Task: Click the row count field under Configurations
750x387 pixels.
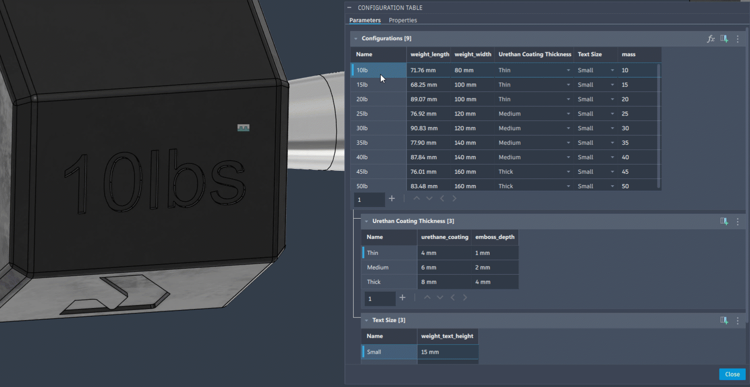Action: [x=370, y=199]
